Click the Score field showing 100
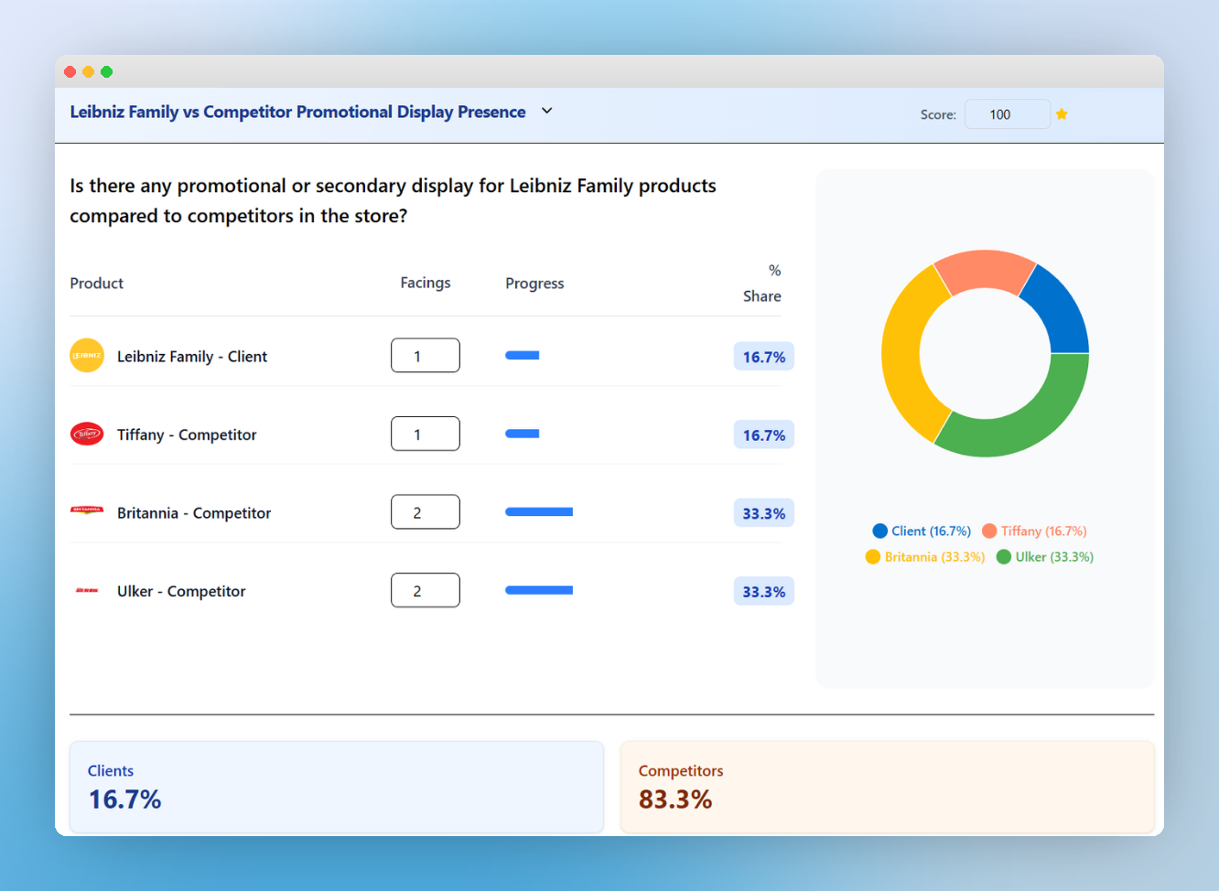Image resolution: width=1219 pixels, height=891 pixels. (x=1008, y=114)
